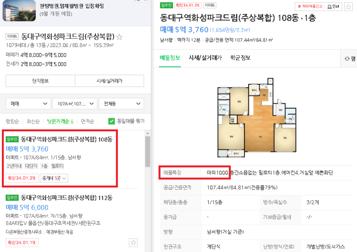Click the 단지정보 button
Image resolution: width=357 pixels, height=252 pixels.
coord(40,81)
